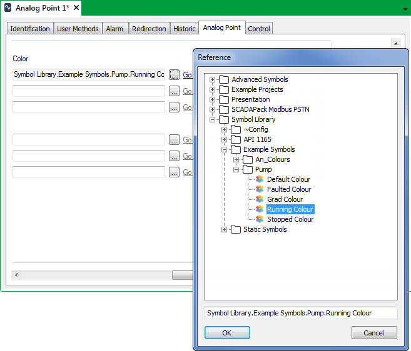Click the API 1165 folder icon

point(236,139)
